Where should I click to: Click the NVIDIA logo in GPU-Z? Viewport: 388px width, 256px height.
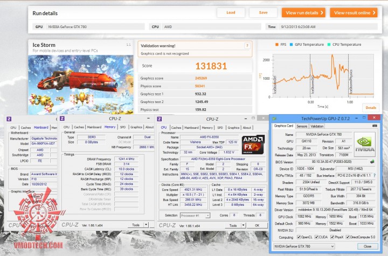[364, 144]
